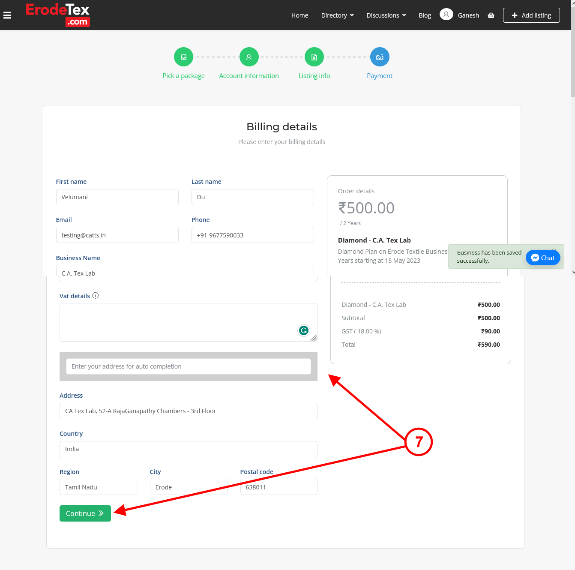
Task: Focus the First name field
Action: pyautogui.click(x=117, y=197)
